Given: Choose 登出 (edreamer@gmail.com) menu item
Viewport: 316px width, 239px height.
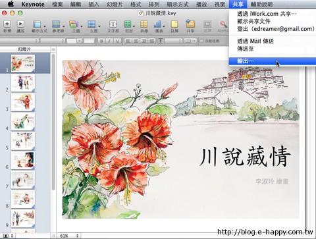Looking at the screenshot, I should coord(273,29).
